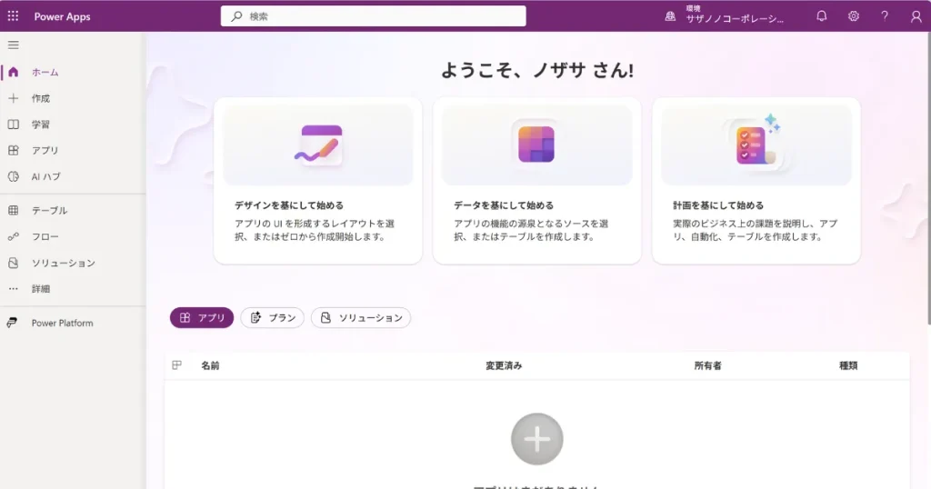Open Power Platform link in sidebar

pos(62,323)
